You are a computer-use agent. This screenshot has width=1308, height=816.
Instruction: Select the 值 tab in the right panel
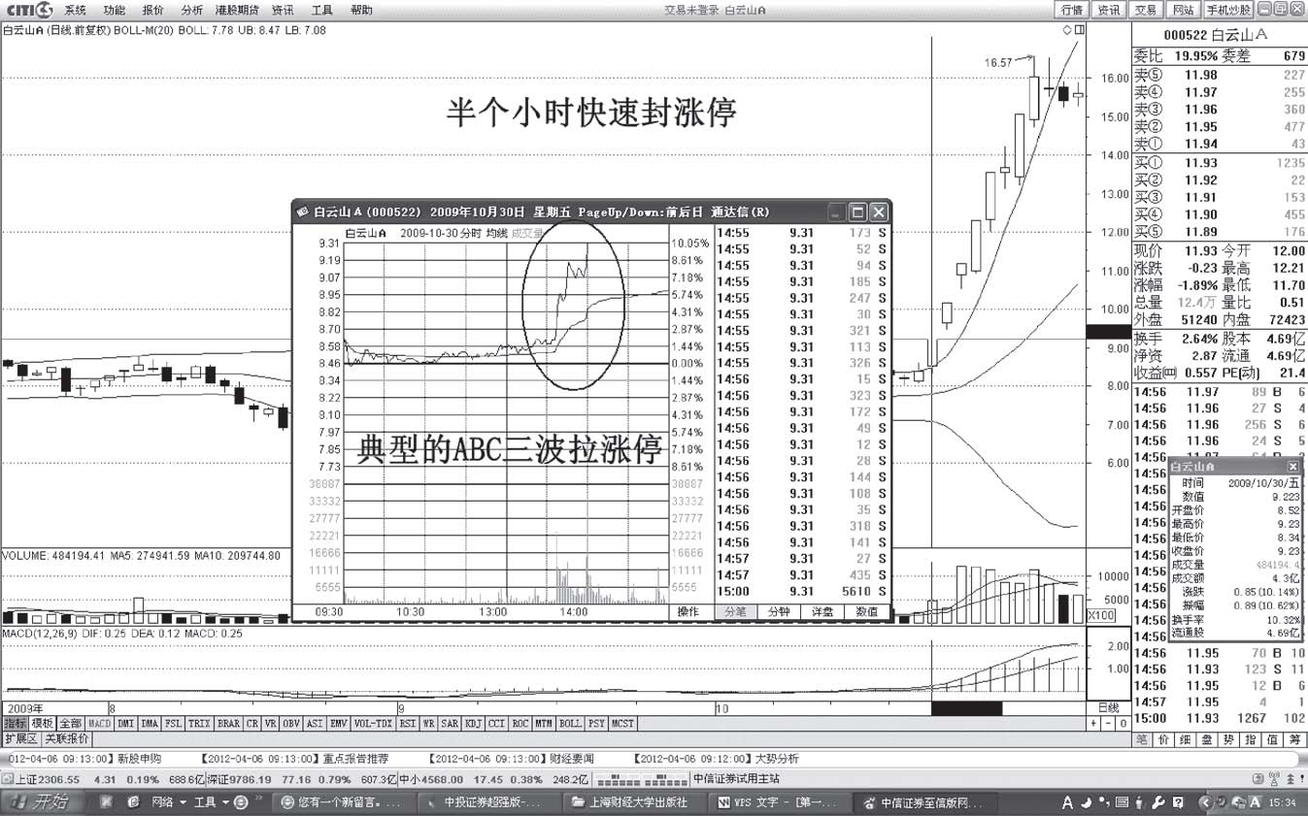click(1274, 739)
